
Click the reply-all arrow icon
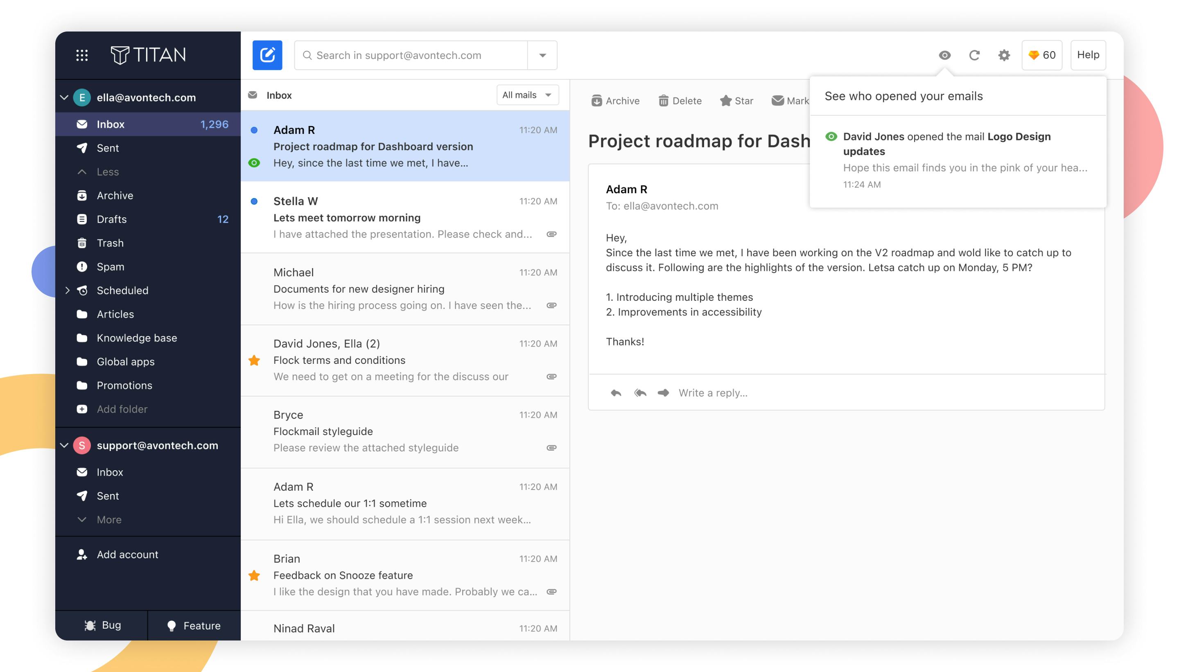tap(640, 393)
